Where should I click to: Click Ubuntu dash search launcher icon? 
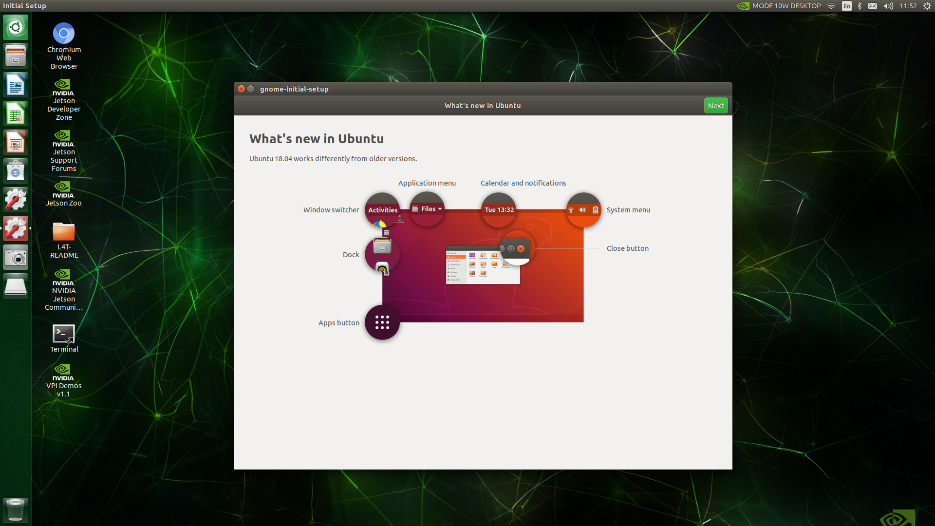coord(16,28)
